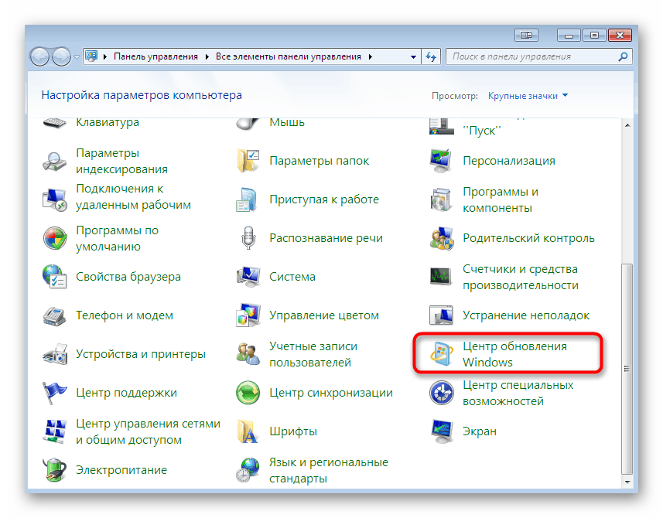The image size is (663, 518).
Task: Click the control panel icon in address bar
Action: tap(91, 56)
